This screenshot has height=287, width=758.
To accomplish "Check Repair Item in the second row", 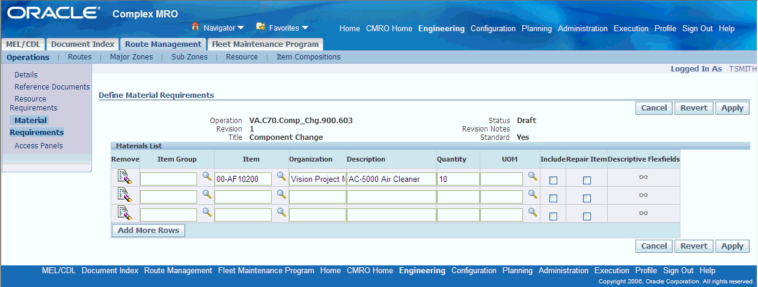I will (x=587, y=198).
